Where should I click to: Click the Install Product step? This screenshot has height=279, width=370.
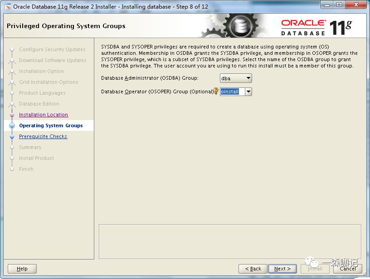pos(36,158)
